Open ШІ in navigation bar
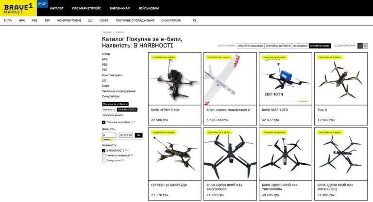Viewport: 373px width, 202px height. (90, 21)
